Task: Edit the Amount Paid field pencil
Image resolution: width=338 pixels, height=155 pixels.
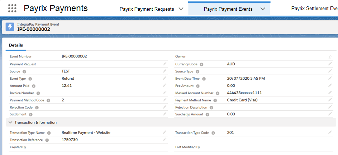Action: tap(165, 86)
